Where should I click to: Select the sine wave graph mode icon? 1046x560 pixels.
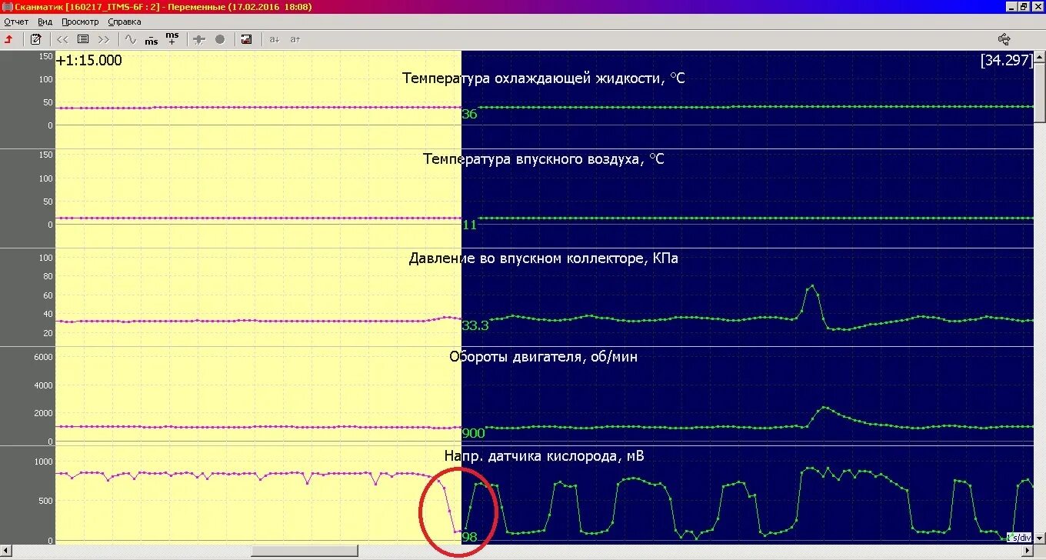[131, 38]
